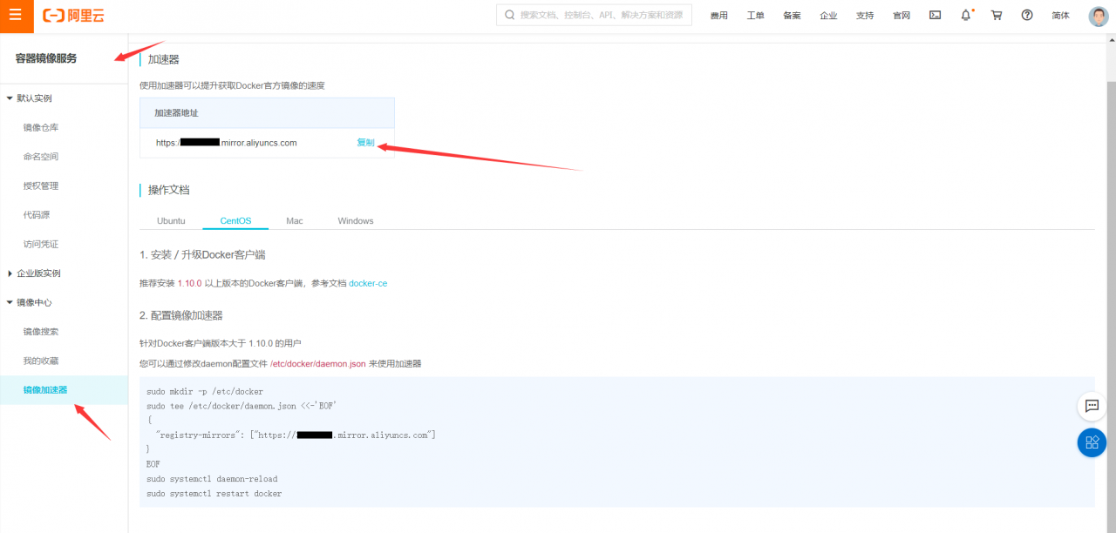Click the hamburger menu icon top left
The image size is (1116, 533).
[17, 15]
